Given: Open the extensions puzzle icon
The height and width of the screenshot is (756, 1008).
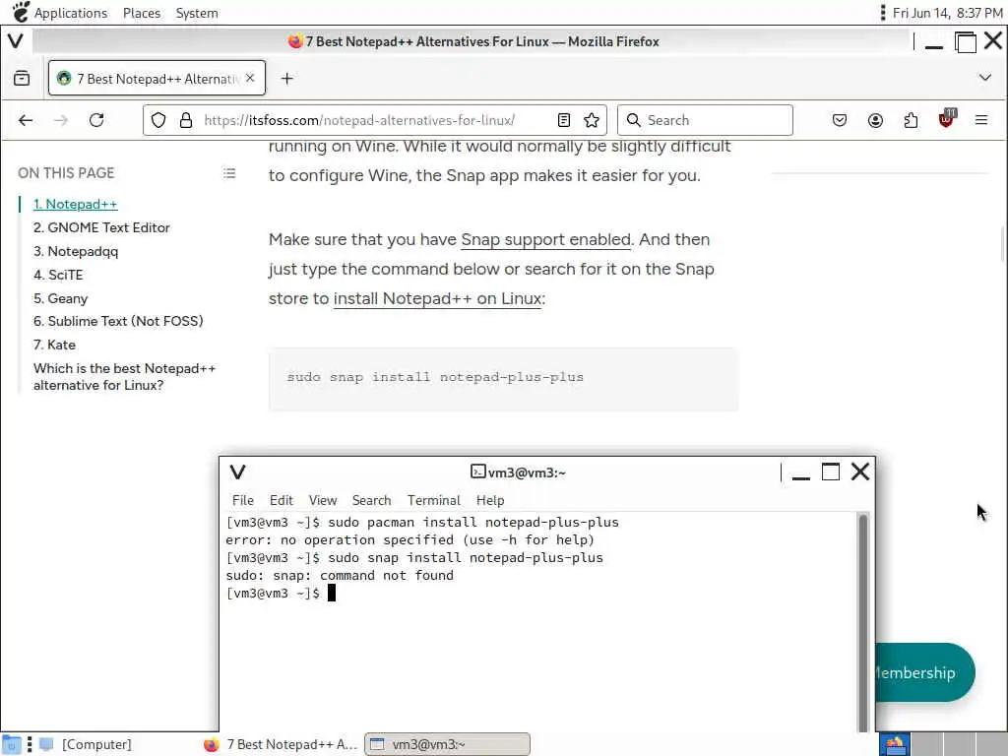Looking at the screenshot, I should point(911,120).
